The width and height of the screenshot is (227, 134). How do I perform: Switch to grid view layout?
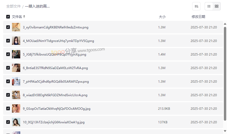[217, 6]
